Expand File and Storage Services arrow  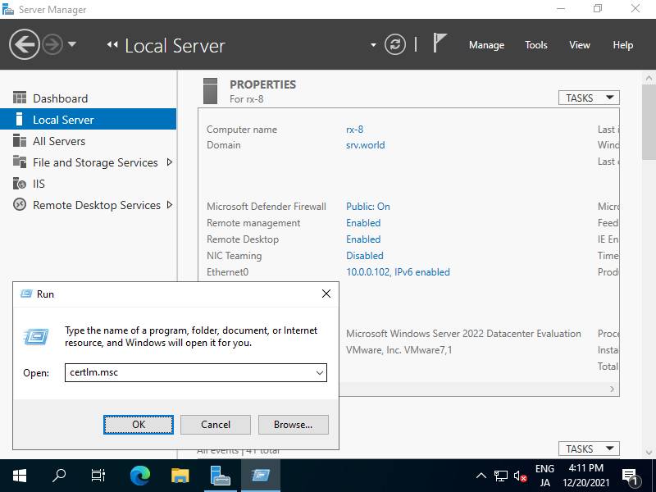(x=170, y=162)
